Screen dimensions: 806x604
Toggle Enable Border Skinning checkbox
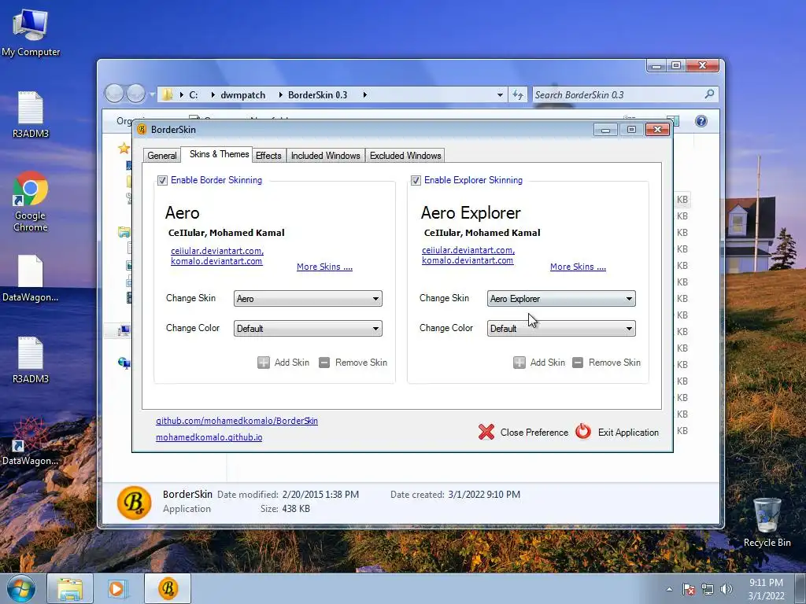pos(162,180)
